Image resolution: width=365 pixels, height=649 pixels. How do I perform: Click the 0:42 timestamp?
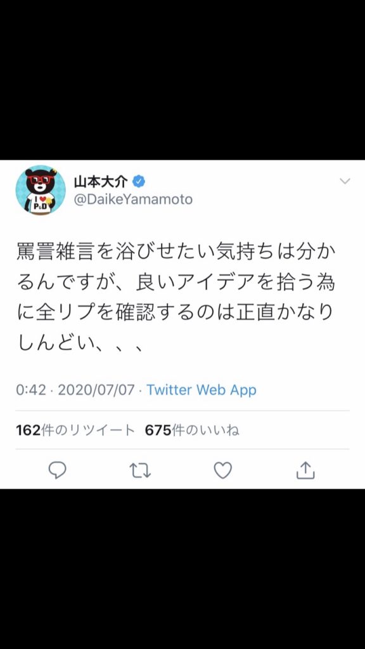pyautogui.click(x=31, y=390)
